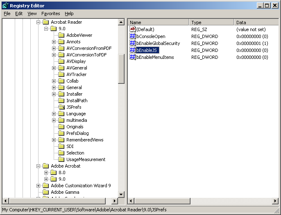
Task: Click tree pane scroll left arrow
Action: [5, 201]
